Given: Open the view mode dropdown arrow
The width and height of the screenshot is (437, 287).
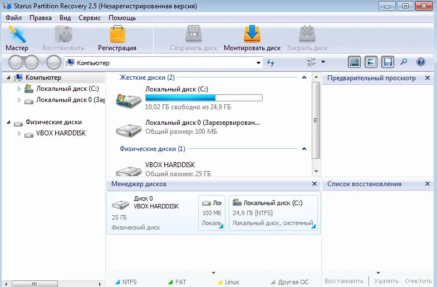Looking at the screenshot, I should coord(323,62).
